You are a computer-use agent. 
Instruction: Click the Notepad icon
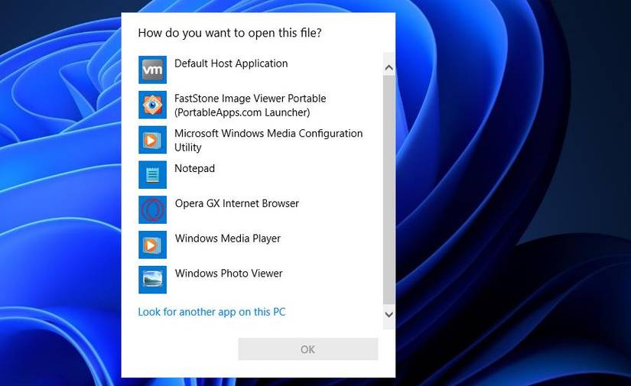click(x=152, y=174)
